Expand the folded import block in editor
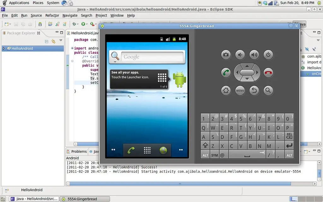 pyautogui.click(x=72, y=48)
